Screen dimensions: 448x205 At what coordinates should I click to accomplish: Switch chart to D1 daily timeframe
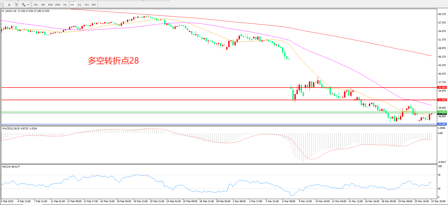point(79,5)
